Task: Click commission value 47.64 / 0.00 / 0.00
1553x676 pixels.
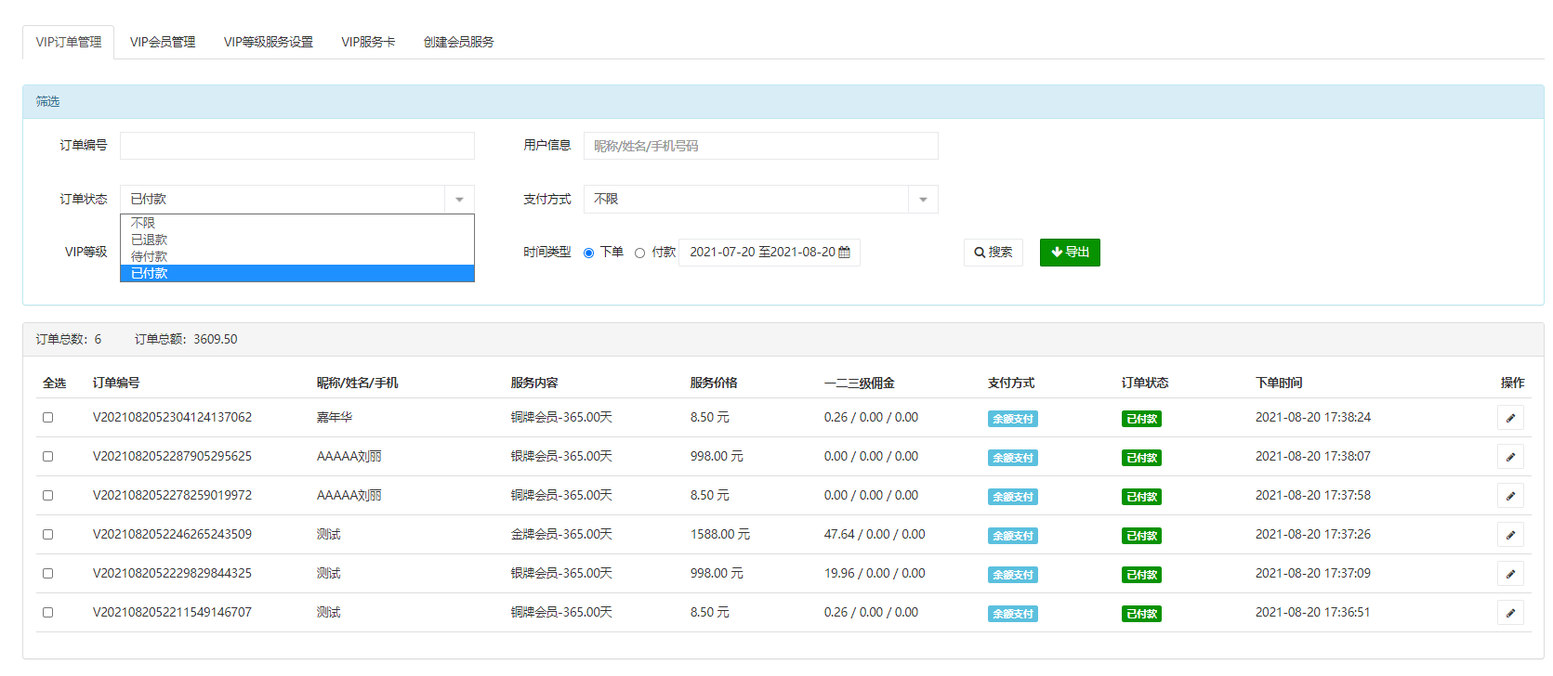Action: 875,535
